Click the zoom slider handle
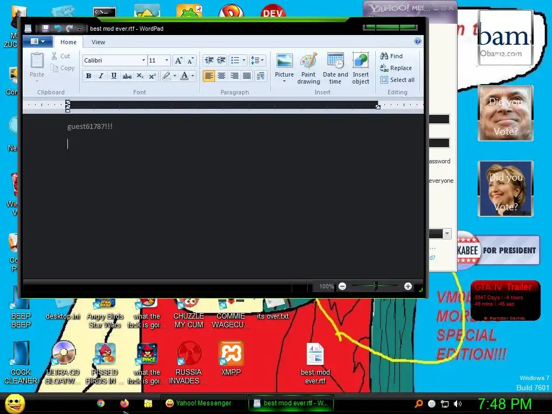 (375, 286)
